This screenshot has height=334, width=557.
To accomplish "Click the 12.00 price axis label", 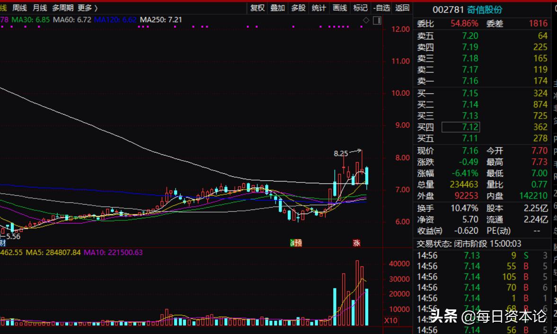I will 400,29.
